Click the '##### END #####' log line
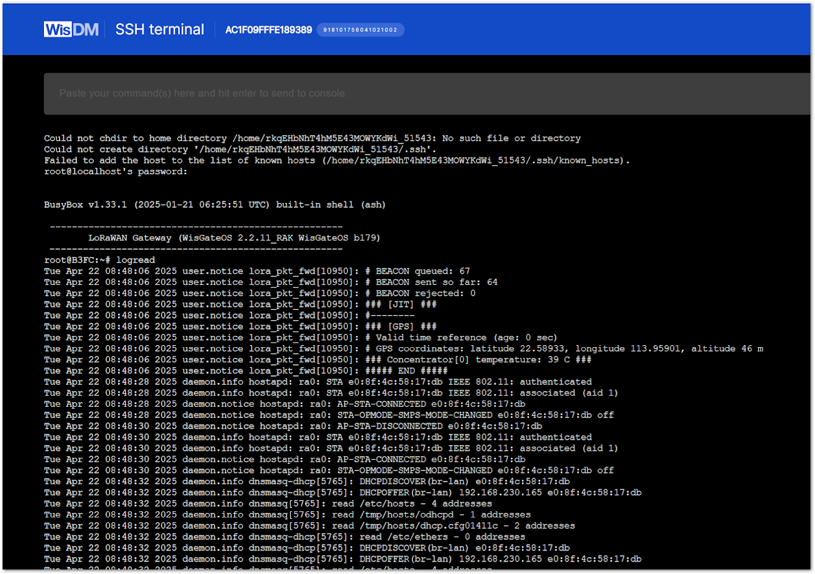Image resolution: width=815 pixels, height=574 pixels. (x=246, y=371)
